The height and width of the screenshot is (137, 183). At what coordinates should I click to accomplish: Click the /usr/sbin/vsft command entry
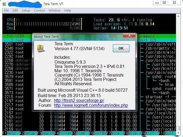coord(160,44)
